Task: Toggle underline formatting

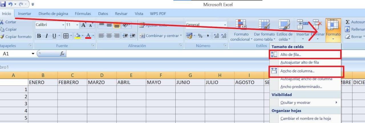Action: coord(54,36)
